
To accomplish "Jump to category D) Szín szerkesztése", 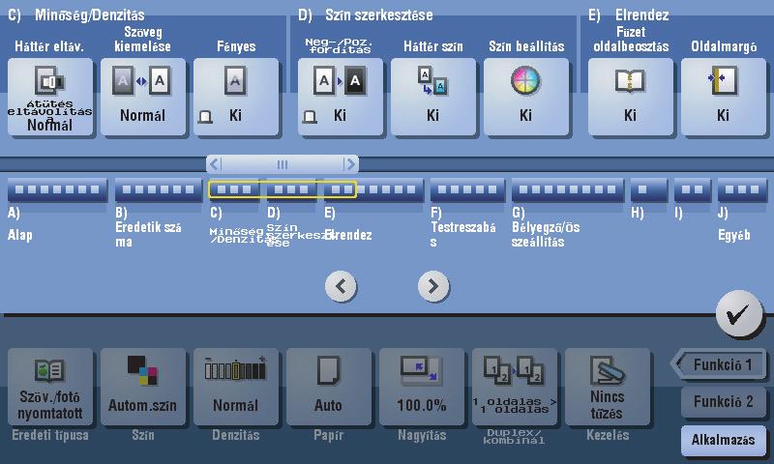I will tap(291, 189).
